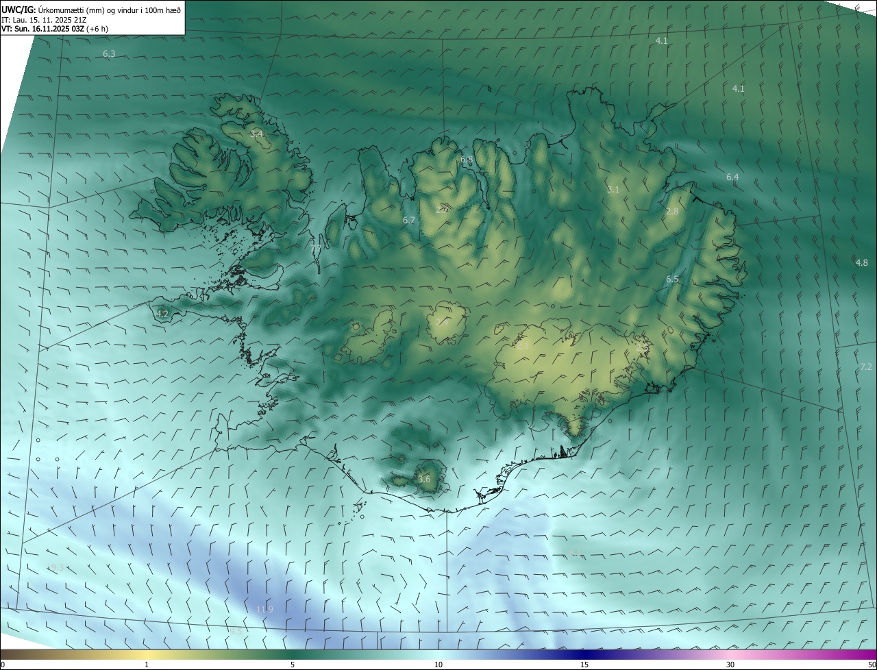Click the 6.7 precipitation value label
This screenshot has height=670, width=877.
point(409,220)
